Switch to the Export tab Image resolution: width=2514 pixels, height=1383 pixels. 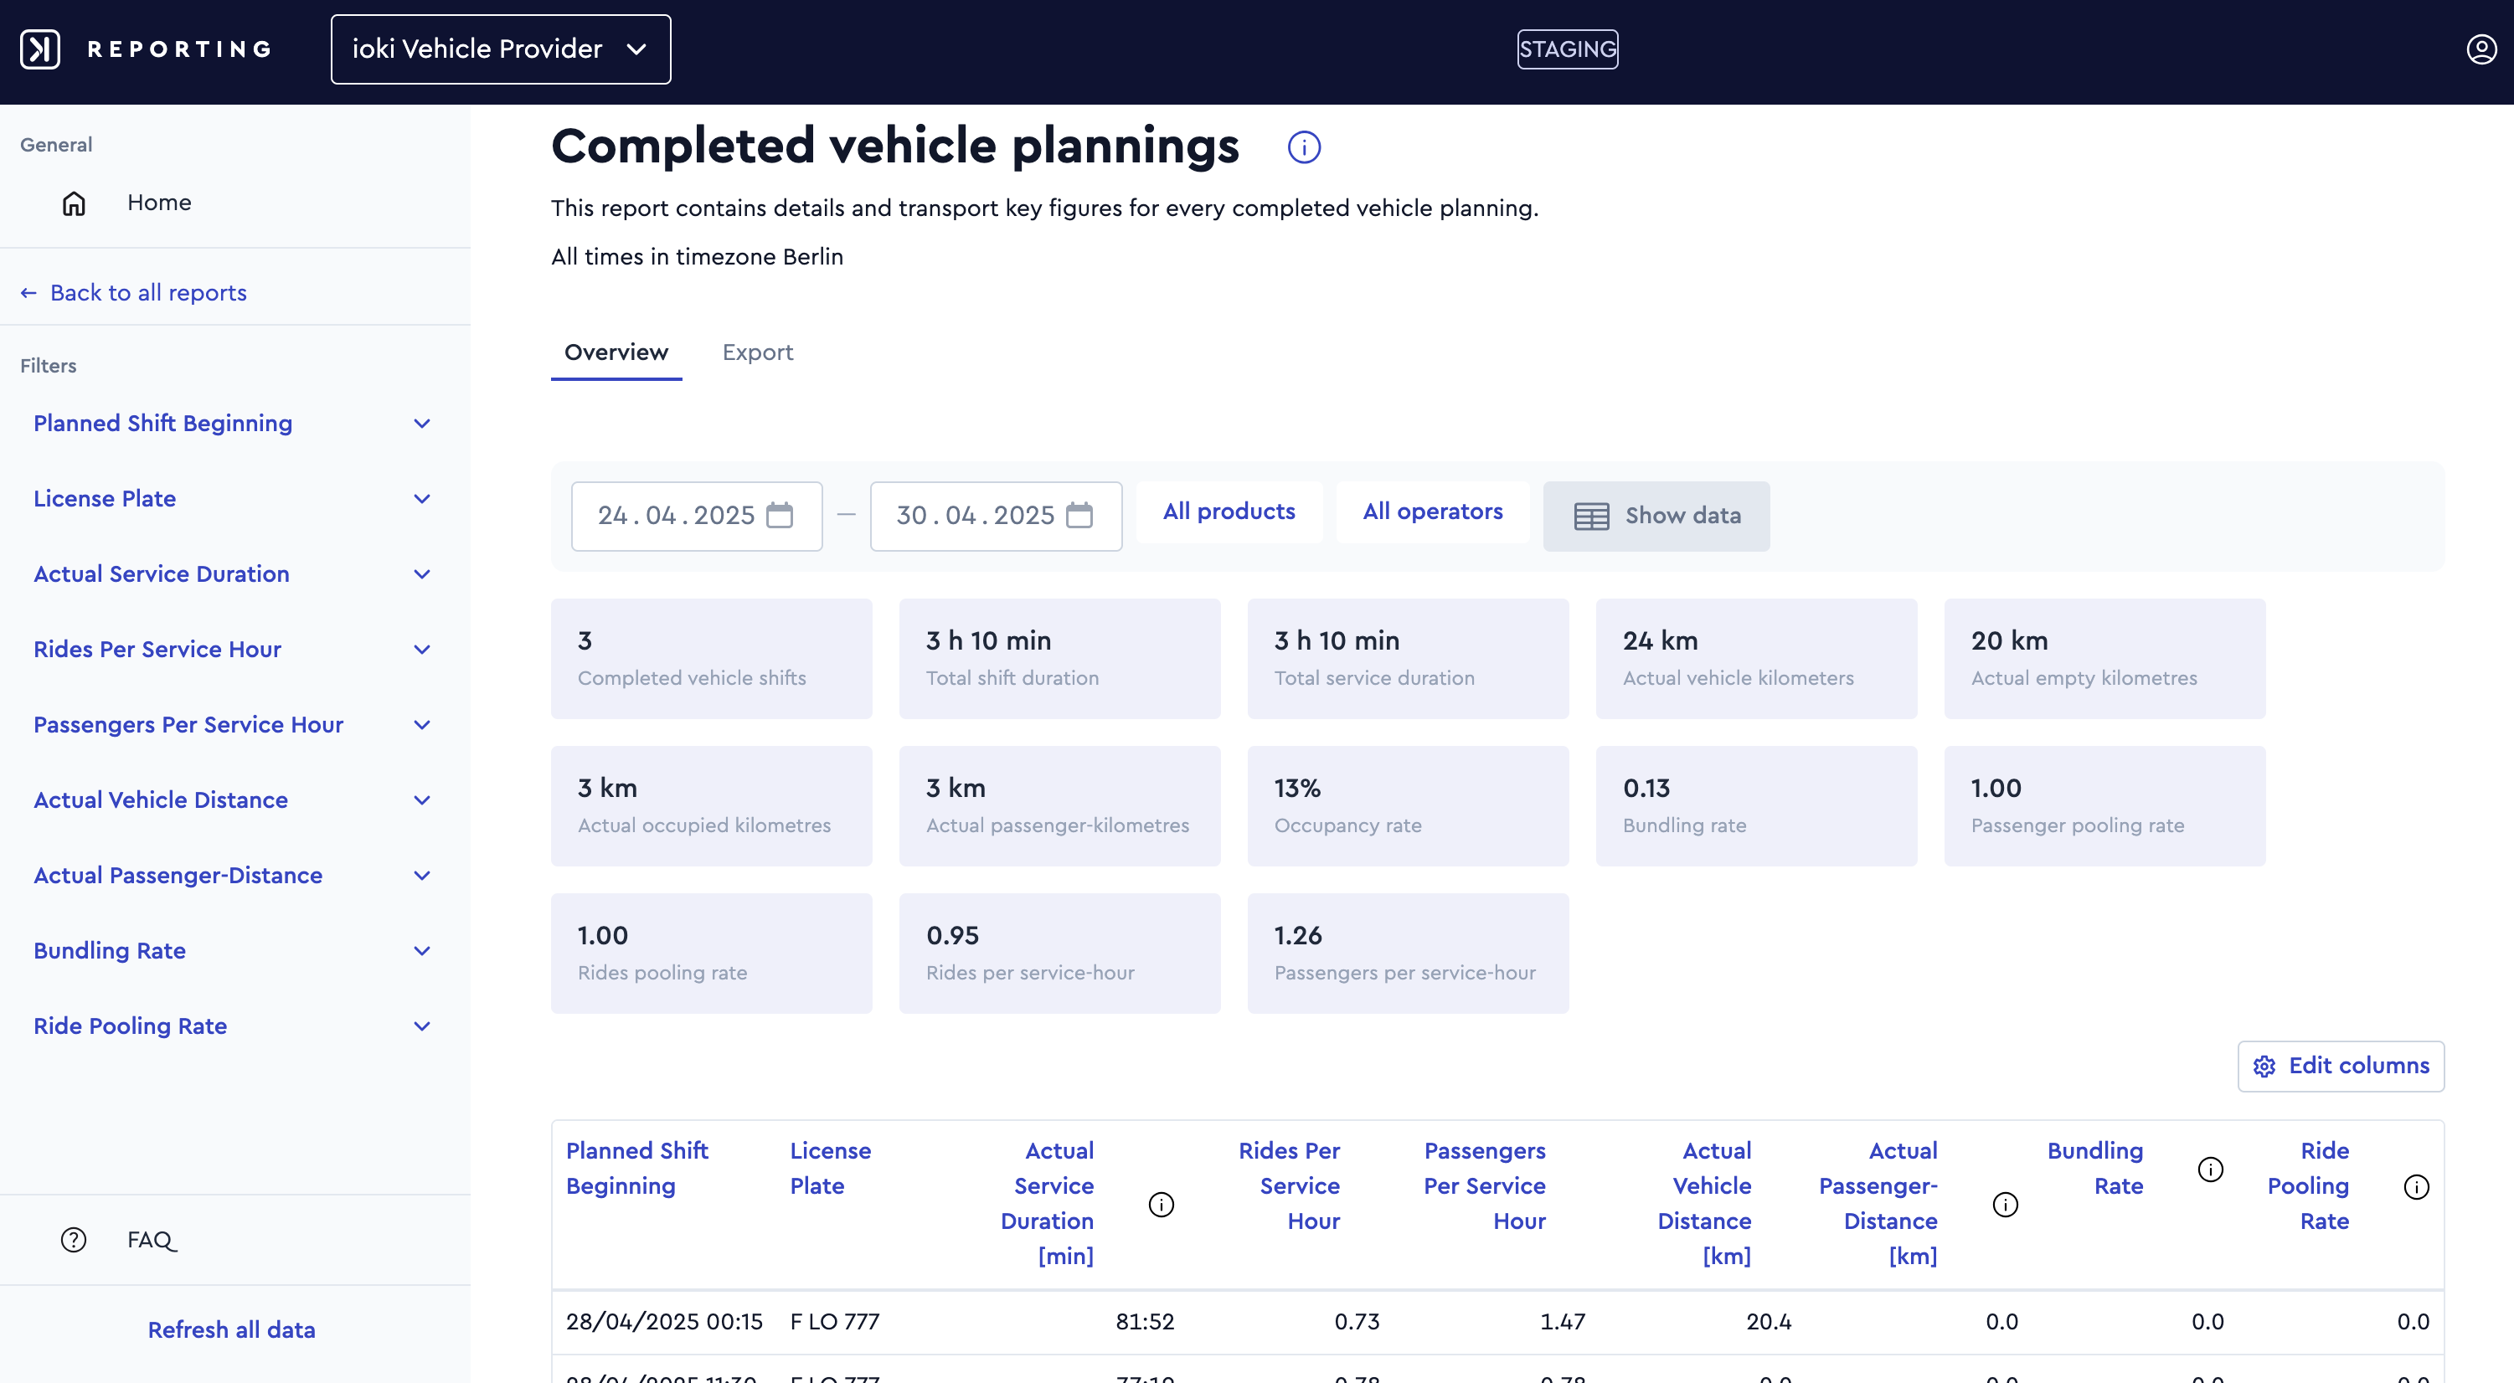click(757, 352)
